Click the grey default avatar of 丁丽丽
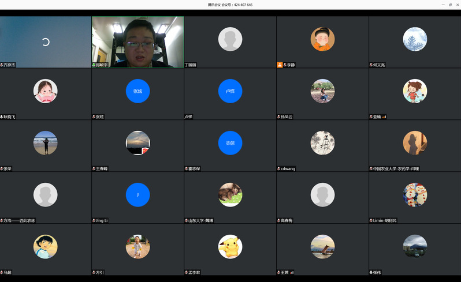 tap(230, 39)
